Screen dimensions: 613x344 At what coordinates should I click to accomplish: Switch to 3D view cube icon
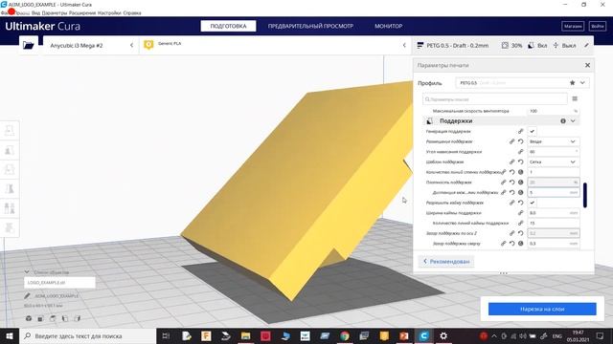coord(29,318)
